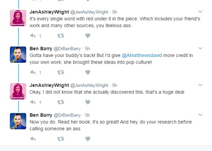
Task: Like the 'Gotta have your buddy's back' tweet
Action: click(87, 72)
